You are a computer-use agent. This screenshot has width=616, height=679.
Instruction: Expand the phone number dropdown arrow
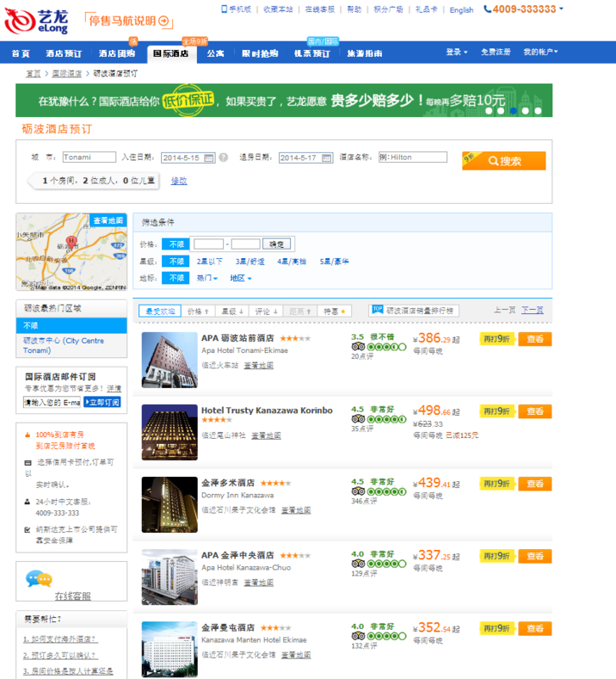point(562,8)
